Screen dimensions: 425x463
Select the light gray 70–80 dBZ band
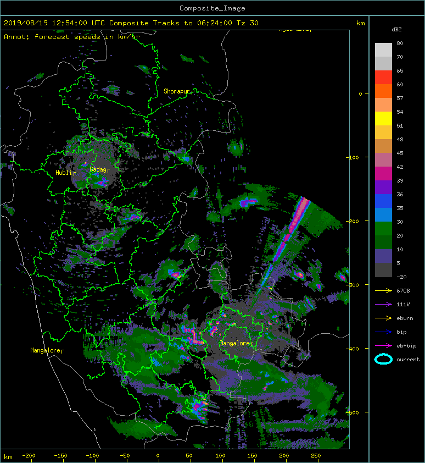tap(383, 50)
